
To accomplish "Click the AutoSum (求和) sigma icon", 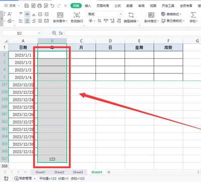I will [x=193, y=15].
